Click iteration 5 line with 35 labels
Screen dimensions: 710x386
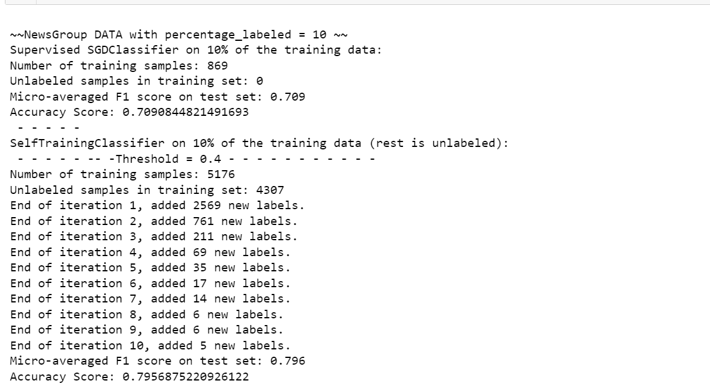[150, 268]
